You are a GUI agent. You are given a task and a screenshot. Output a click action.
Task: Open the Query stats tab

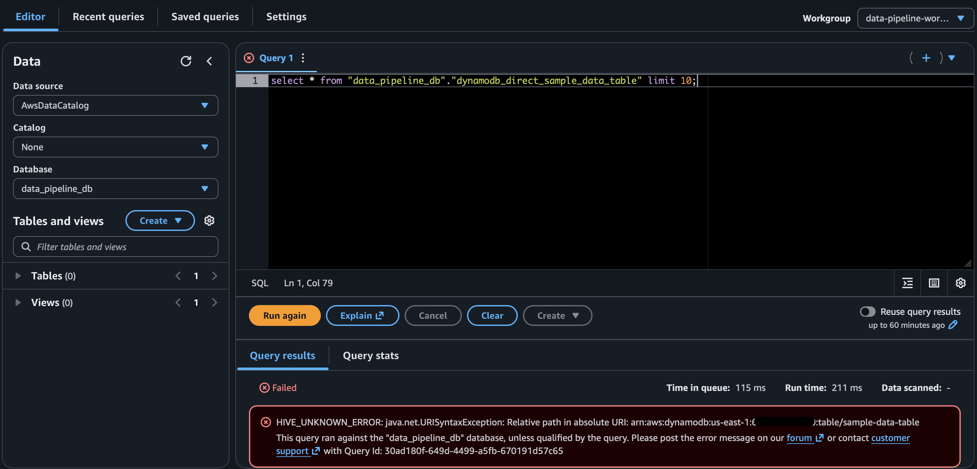371,355
